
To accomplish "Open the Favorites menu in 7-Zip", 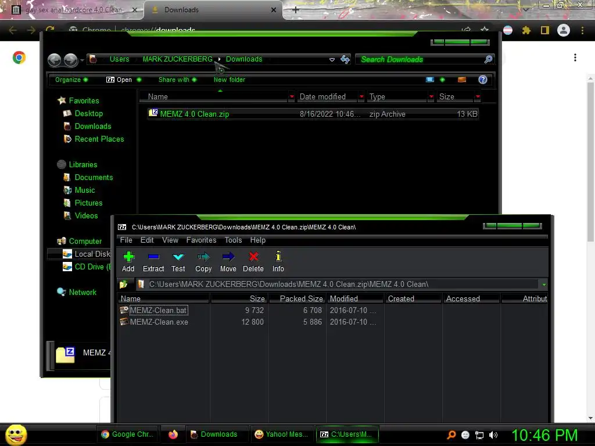I will click(x=201, y=240).
